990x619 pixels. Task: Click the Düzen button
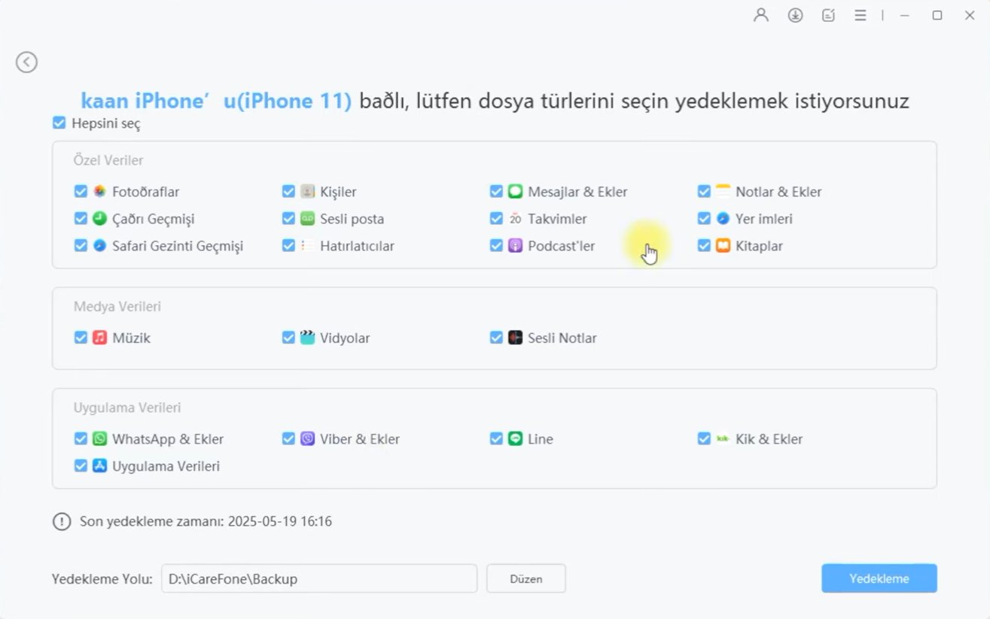click(x=526, y=578)
